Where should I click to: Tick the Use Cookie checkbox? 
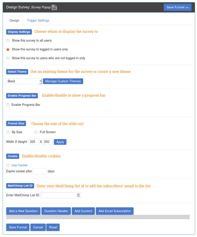(x=8, y=165)
